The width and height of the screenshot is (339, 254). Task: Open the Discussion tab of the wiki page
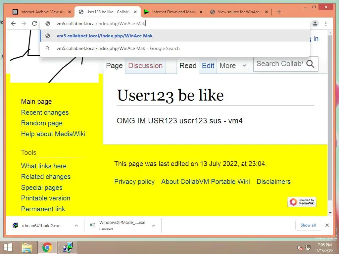click(145, 66)
